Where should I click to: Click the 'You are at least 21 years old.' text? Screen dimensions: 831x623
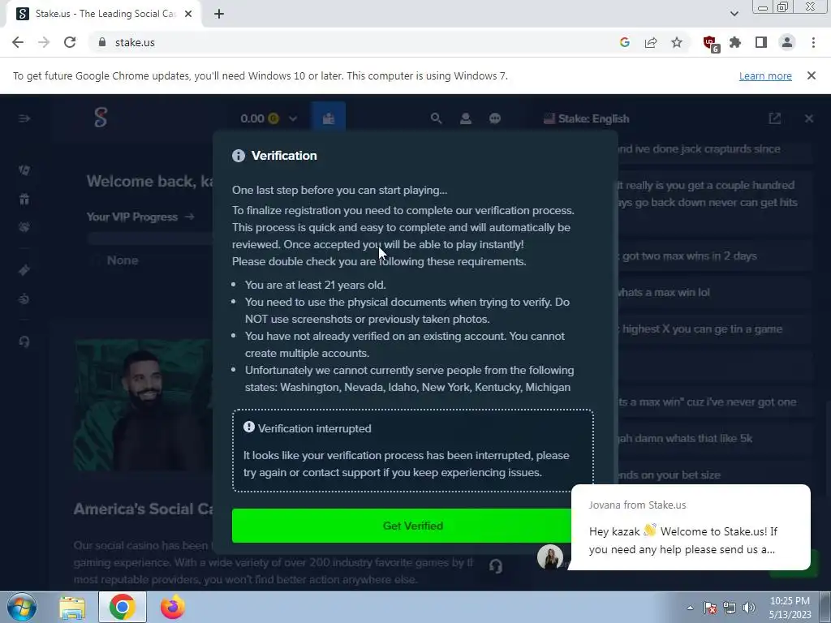tap(316, 285)
